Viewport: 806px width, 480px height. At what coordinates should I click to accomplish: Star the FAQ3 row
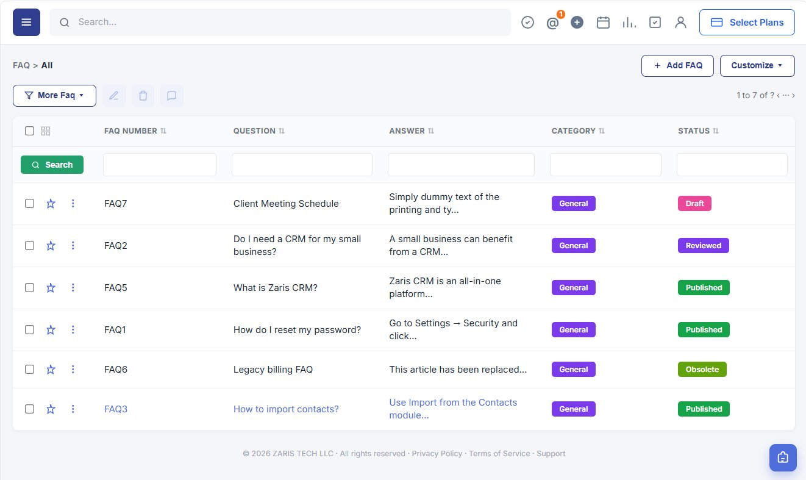tap(51, 409)
